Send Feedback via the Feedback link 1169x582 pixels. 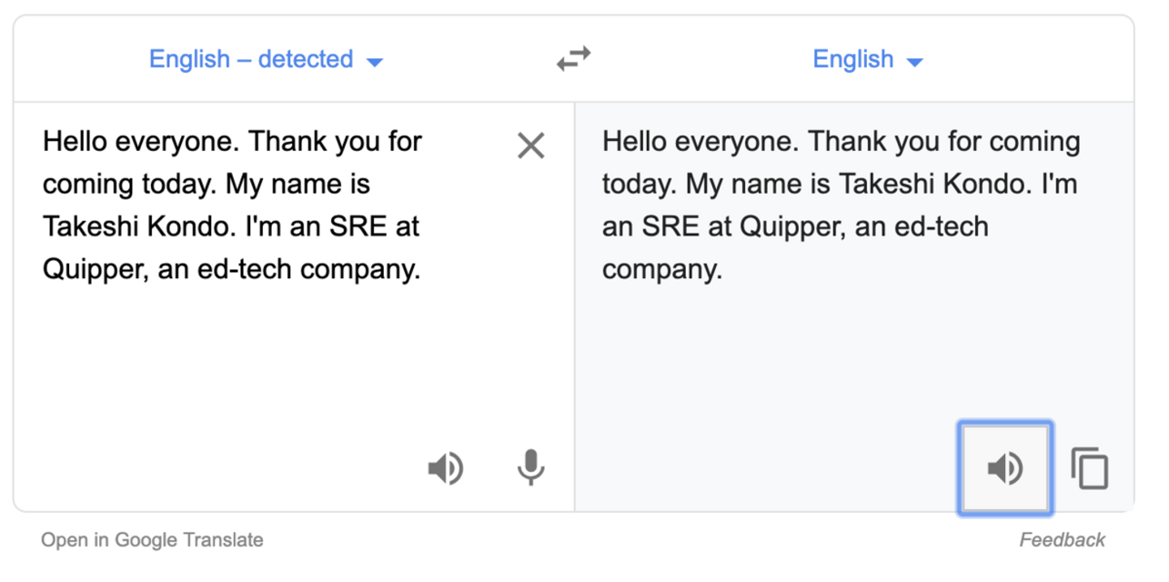point(1062,540)
